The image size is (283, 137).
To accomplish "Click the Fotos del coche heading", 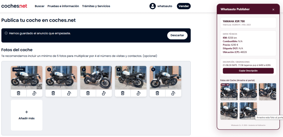I will click(17, 50).
